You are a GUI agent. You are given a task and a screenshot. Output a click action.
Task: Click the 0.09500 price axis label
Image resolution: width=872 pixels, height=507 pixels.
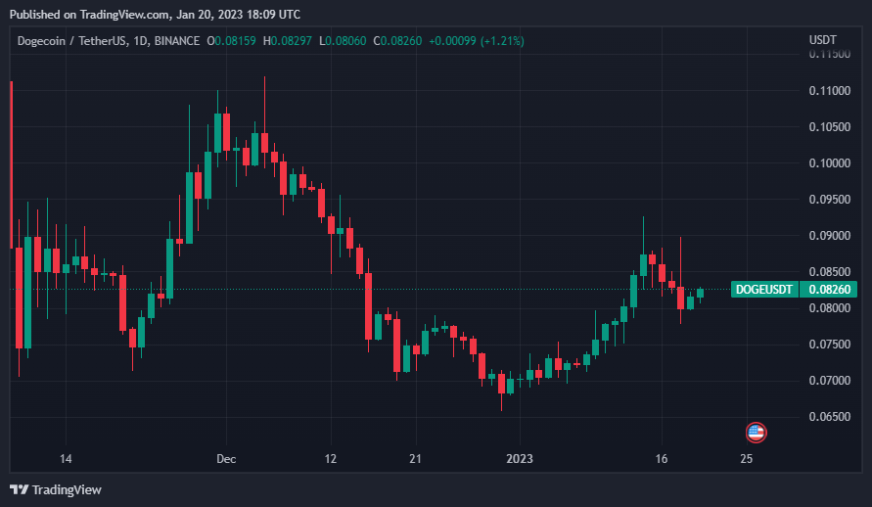(x=830, y=199)
